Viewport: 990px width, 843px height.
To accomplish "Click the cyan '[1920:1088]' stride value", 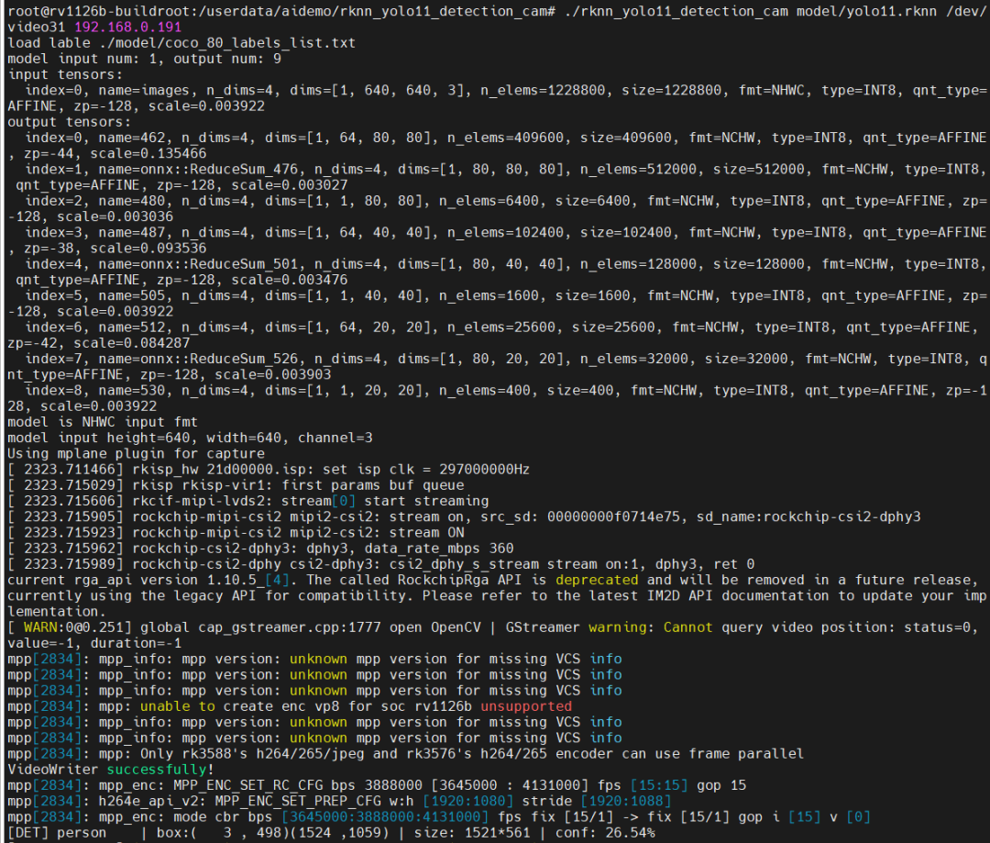I will [626, 802].
